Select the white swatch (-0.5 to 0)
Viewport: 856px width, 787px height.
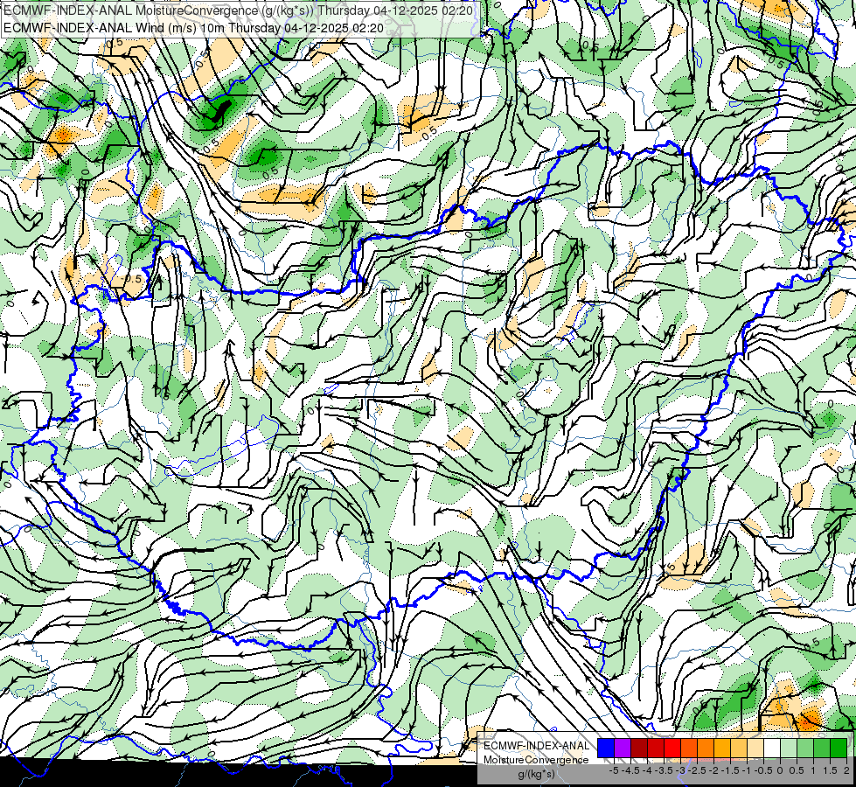coord(772,749)
